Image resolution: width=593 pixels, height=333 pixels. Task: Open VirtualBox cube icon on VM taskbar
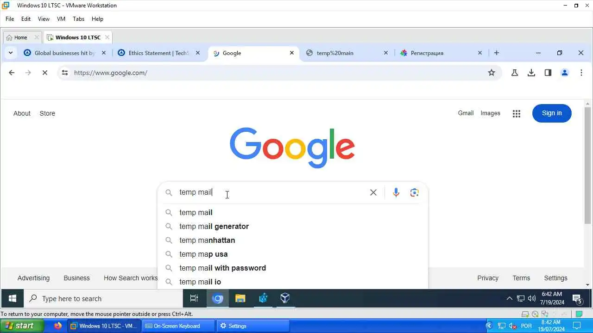(x=285, y=299)
